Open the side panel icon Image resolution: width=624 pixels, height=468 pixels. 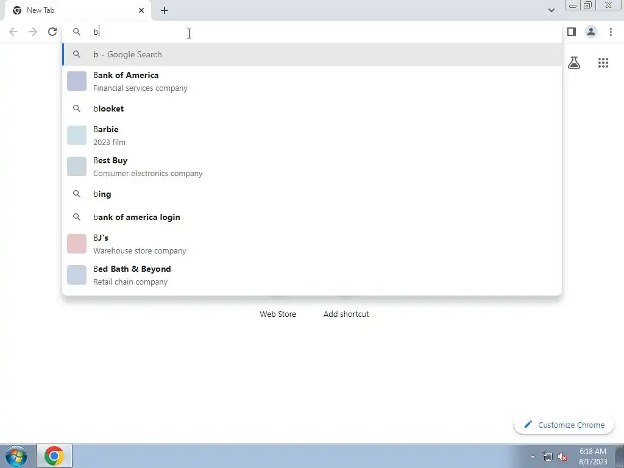point(572,32)
